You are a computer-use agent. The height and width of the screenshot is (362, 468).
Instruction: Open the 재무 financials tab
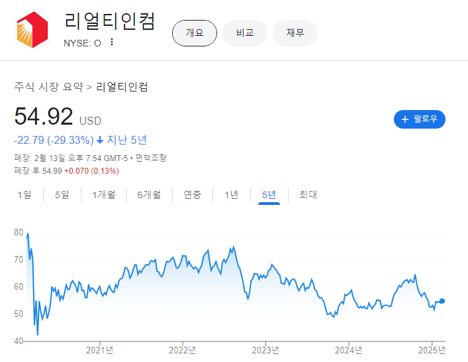pyautogui.click(x=295, y=33)
